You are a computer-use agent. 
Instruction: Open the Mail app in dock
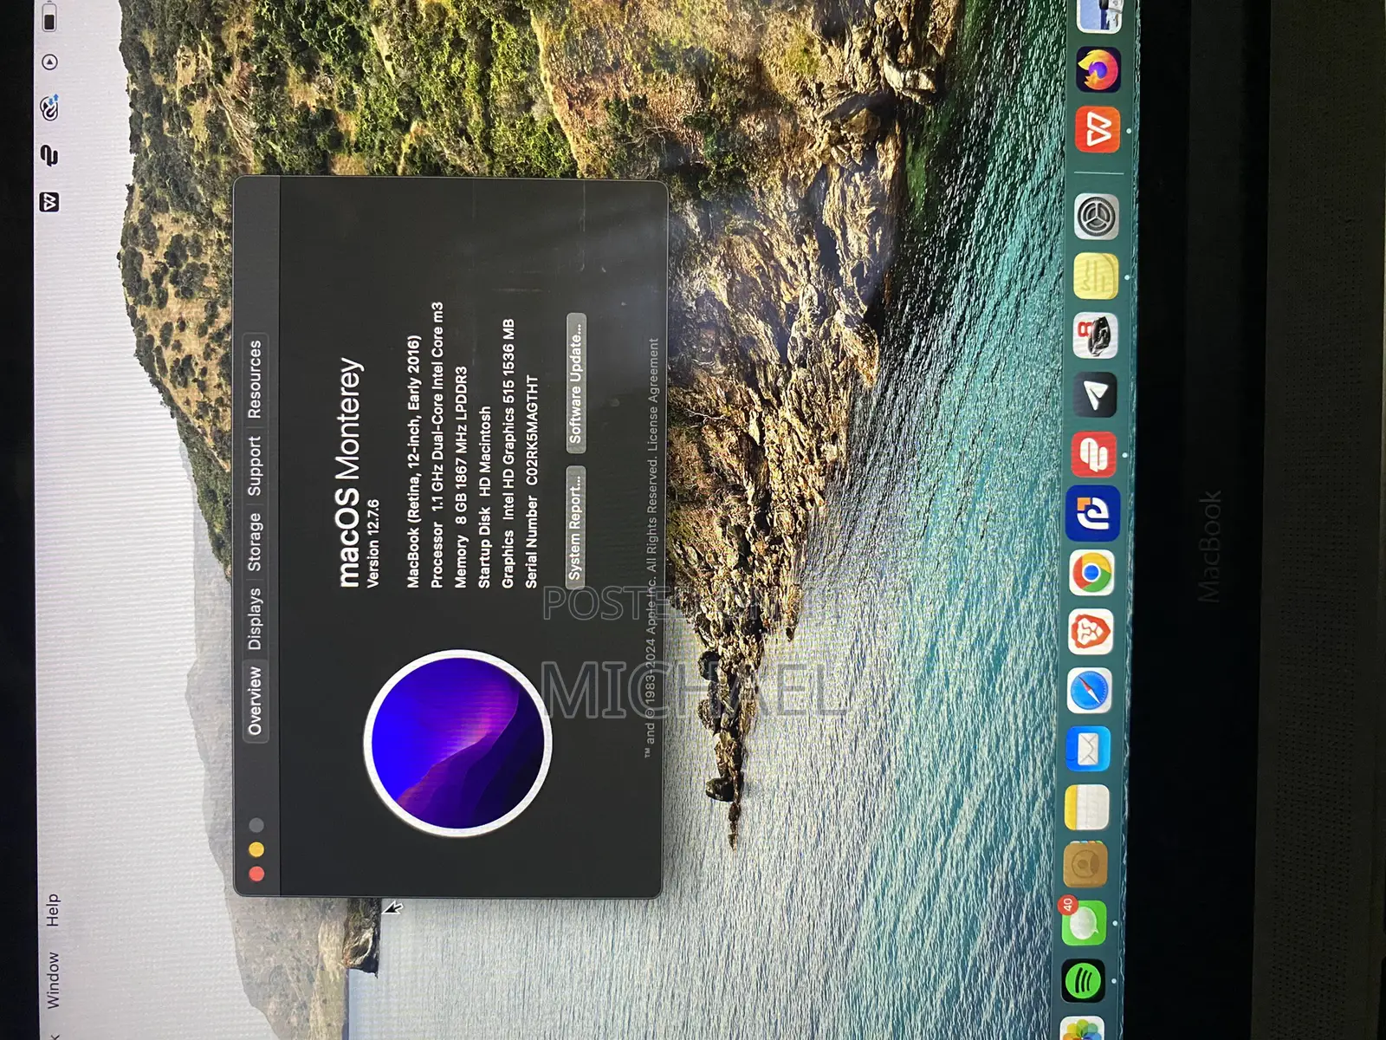pos(1088,749)
